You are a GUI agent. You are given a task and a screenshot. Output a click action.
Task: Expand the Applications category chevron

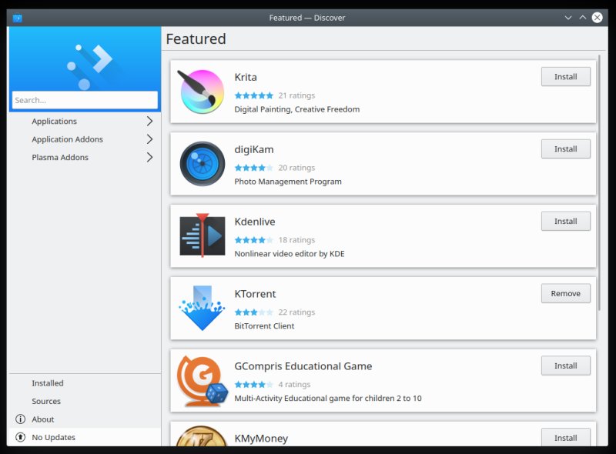pos(149,121)
